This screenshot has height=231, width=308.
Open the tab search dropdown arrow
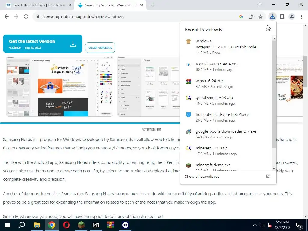tap(260, 4)
